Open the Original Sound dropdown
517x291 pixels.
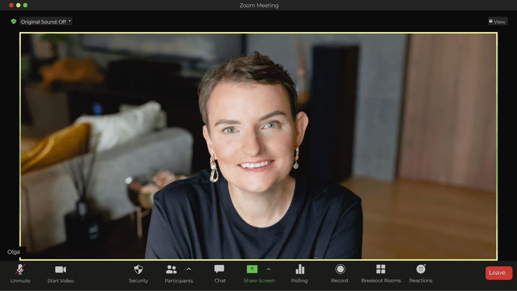click(46, 21)
